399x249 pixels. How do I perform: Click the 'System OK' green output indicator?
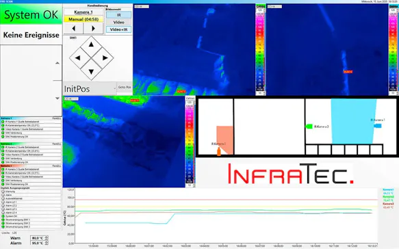[x=3, y=216]
